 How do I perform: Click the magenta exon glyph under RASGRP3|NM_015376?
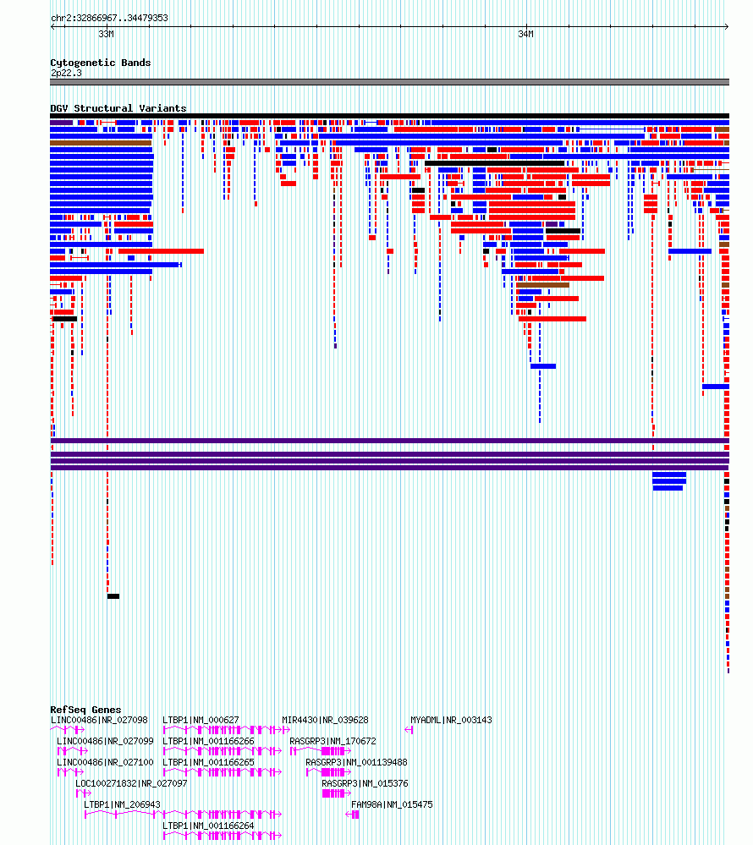coord(337,793)
